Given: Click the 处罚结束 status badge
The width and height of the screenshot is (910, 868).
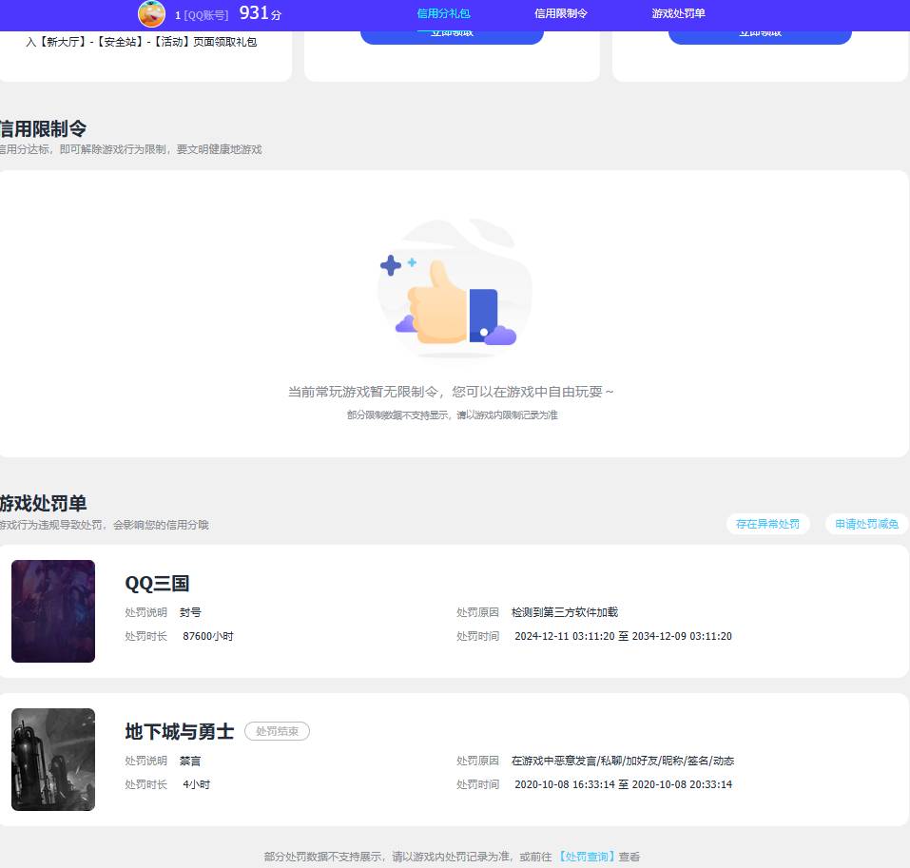Looking at the screenshot, I should 277,731.
